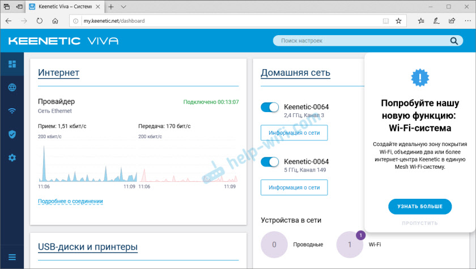Image resolution: width=476 pixels, height=269 pixels.
Task: Click Передача: 170 бит/с text
Action: click(164, 126)
